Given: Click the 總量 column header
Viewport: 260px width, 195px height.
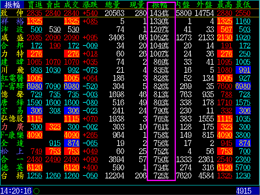Looking at the screenshot, I should tap(114, 5).
